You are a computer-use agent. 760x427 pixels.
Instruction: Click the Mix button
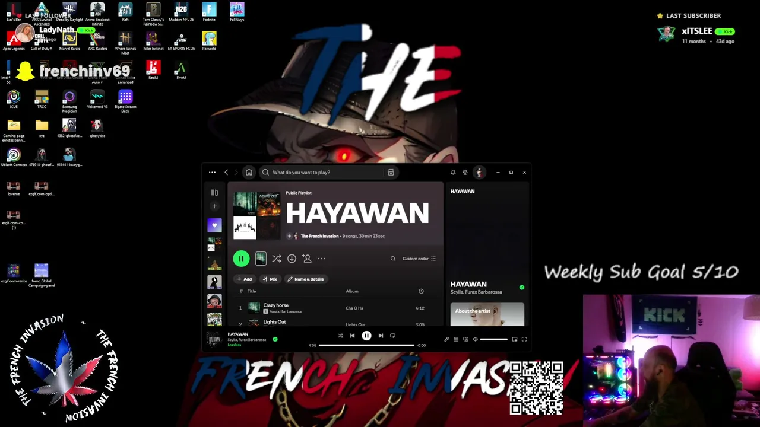pos(270,279)
